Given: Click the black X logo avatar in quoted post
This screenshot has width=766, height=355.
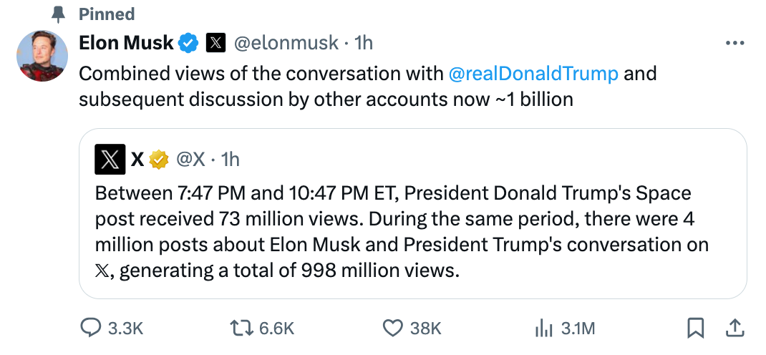Looking at the screenshot, I should [110, 159].
